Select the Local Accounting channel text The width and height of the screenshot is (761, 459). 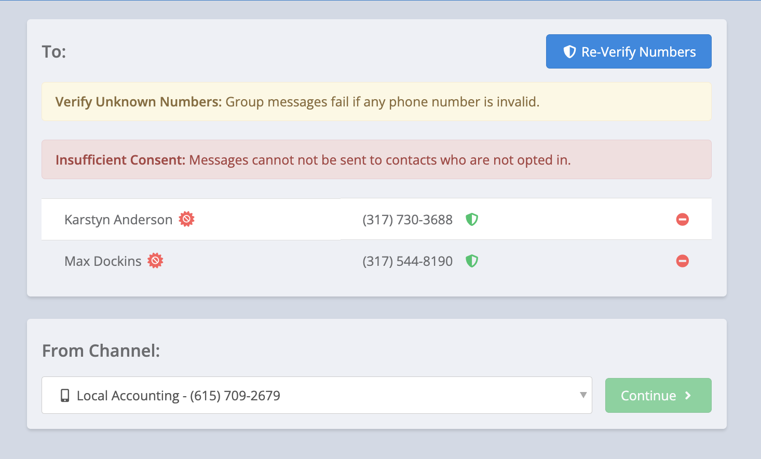pos(178,396)
